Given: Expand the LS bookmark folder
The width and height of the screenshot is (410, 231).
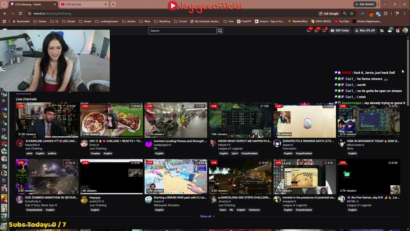Looking at the screenshot, I should tap(54, 21).
